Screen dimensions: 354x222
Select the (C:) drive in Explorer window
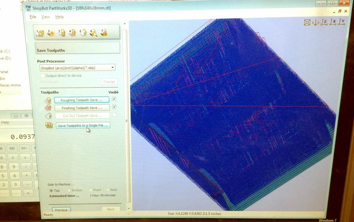coord(5,52)
